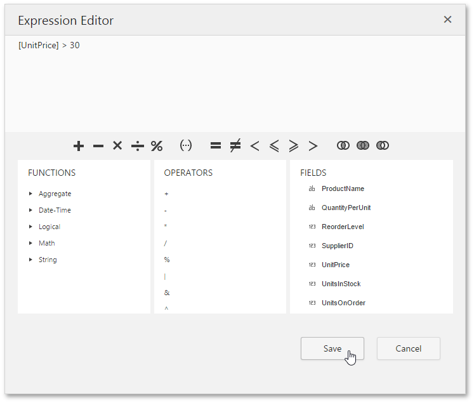Image resolution: width=474 pixels, height=403 pixels.
Task: Click the greater-than operator icon
Action: [x=313, y=146]
